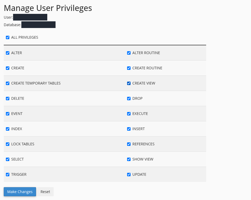This screenshot has width=251, height=200.
Task: Click the EXECUTE label text
Action: point(140,114)
